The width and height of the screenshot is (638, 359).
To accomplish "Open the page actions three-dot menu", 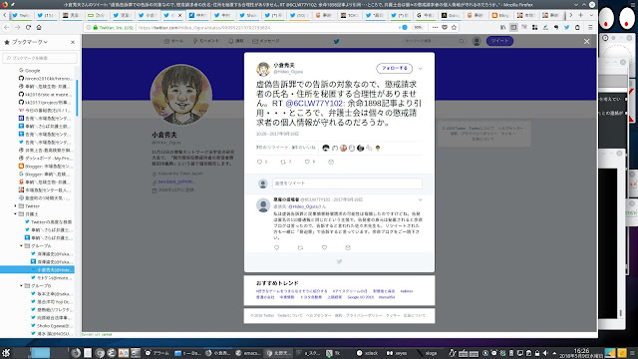I will click(x=435, y=27).
